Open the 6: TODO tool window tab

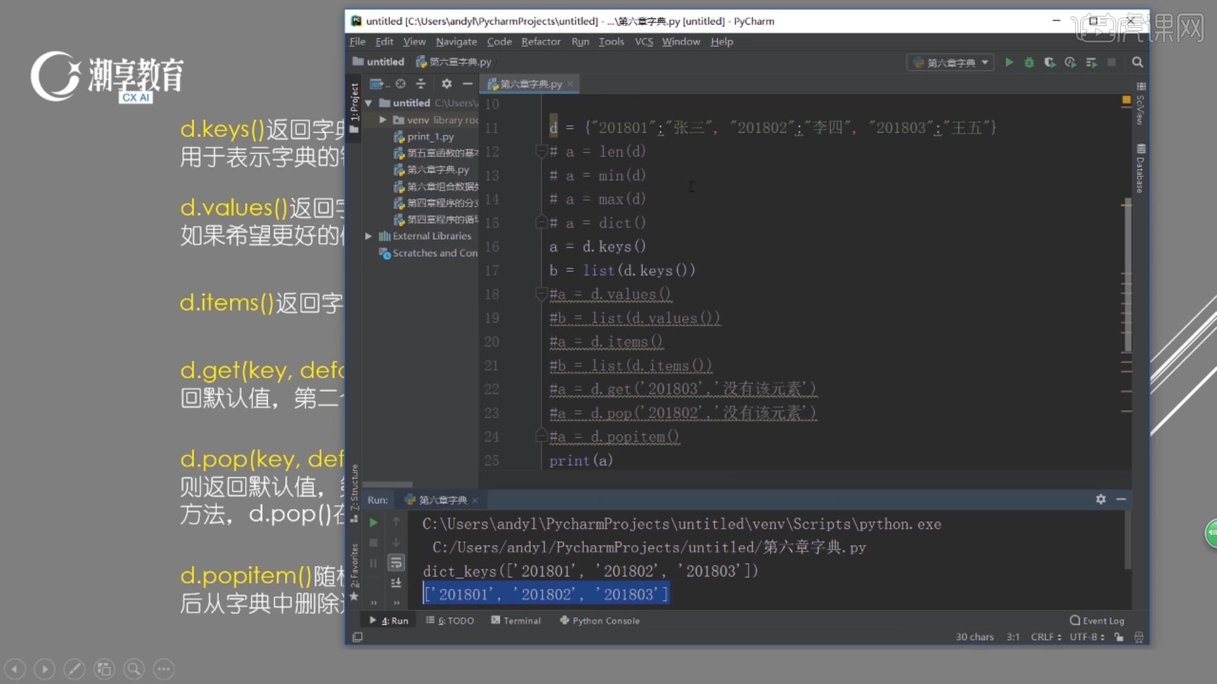[x=450, y=621]
